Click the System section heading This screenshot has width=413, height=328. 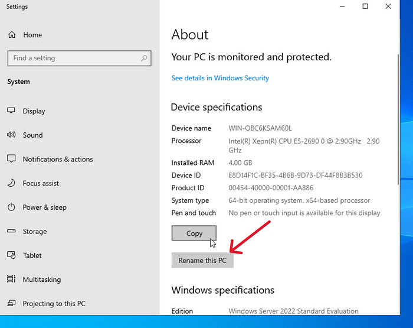tap(18, 82)
